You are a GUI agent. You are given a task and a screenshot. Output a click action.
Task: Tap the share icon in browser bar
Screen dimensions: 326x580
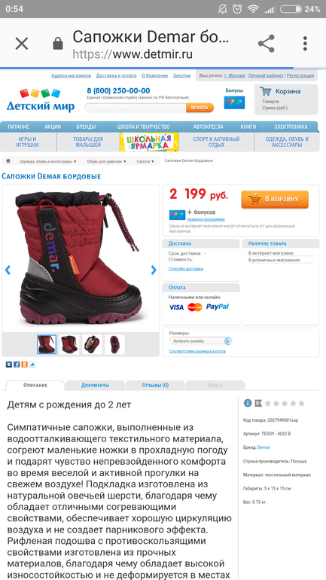click(x=266, y=44)
